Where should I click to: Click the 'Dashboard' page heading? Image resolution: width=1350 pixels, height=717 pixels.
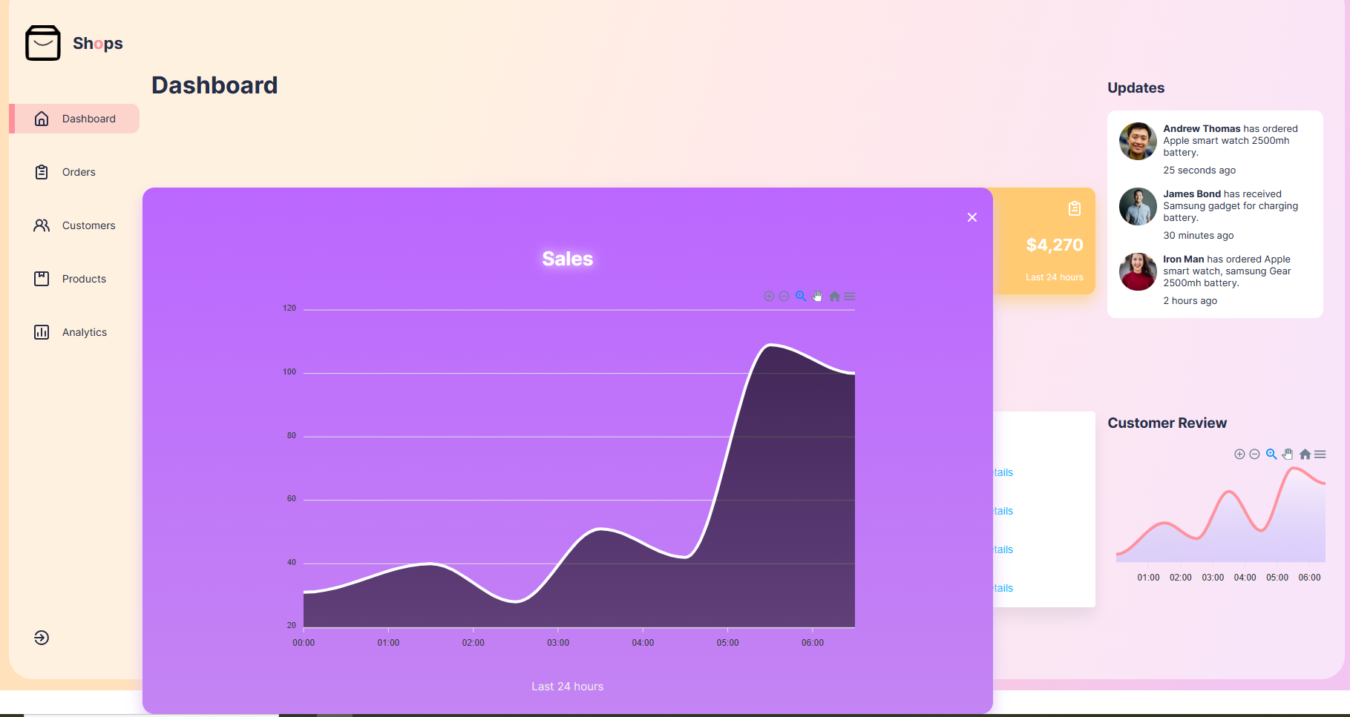coord(214,85)
